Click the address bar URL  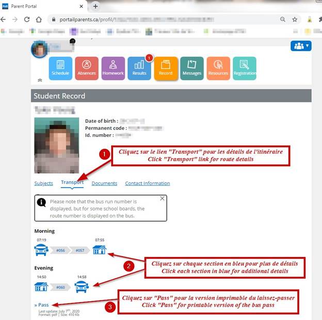click(x=137, y=20)
